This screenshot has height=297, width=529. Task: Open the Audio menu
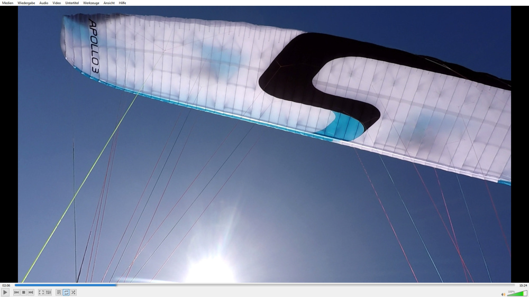pyautogui.click(x=43, y=3)
